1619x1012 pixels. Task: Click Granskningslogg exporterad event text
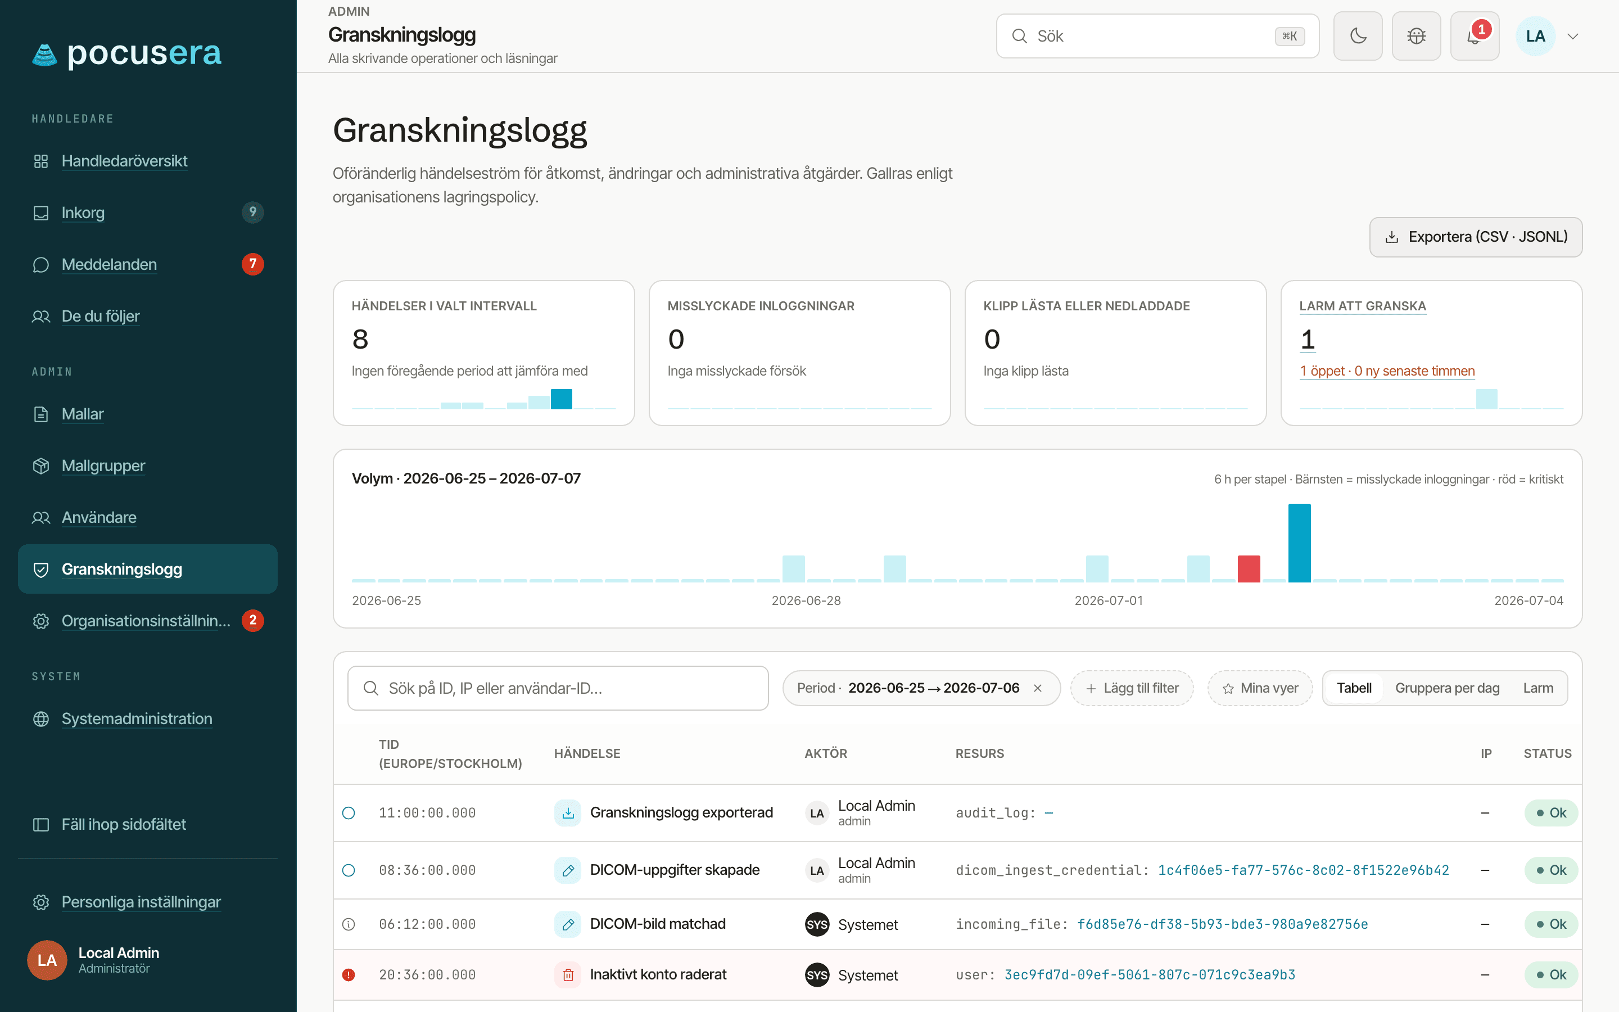(x=681, y=812)
